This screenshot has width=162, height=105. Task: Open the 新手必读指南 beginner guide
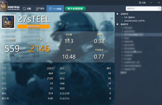pyautogui.click(x=75, y=8)
